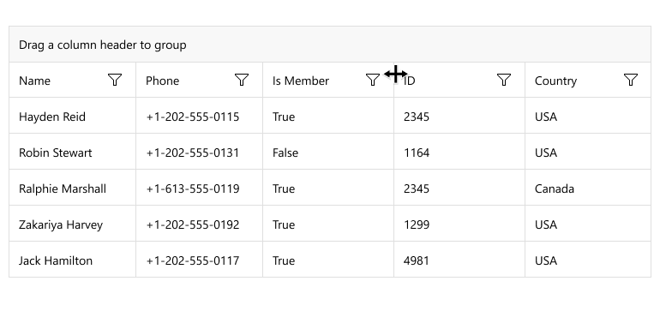
Task: Open the Phone column filter icon
Action: coord(242,80)
